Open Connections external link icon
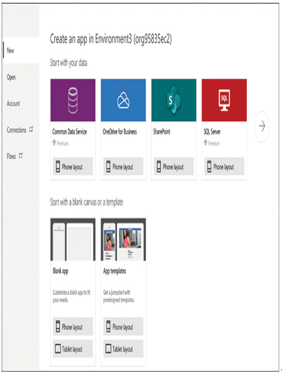This screenshot has width=282, height=374. [x=31, y=129]
